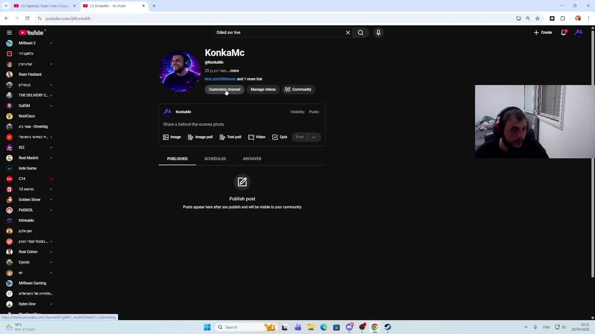Open the YouTube hamburger guide menu
This screenshot has height=334, width=595.
tap(9, 32)
